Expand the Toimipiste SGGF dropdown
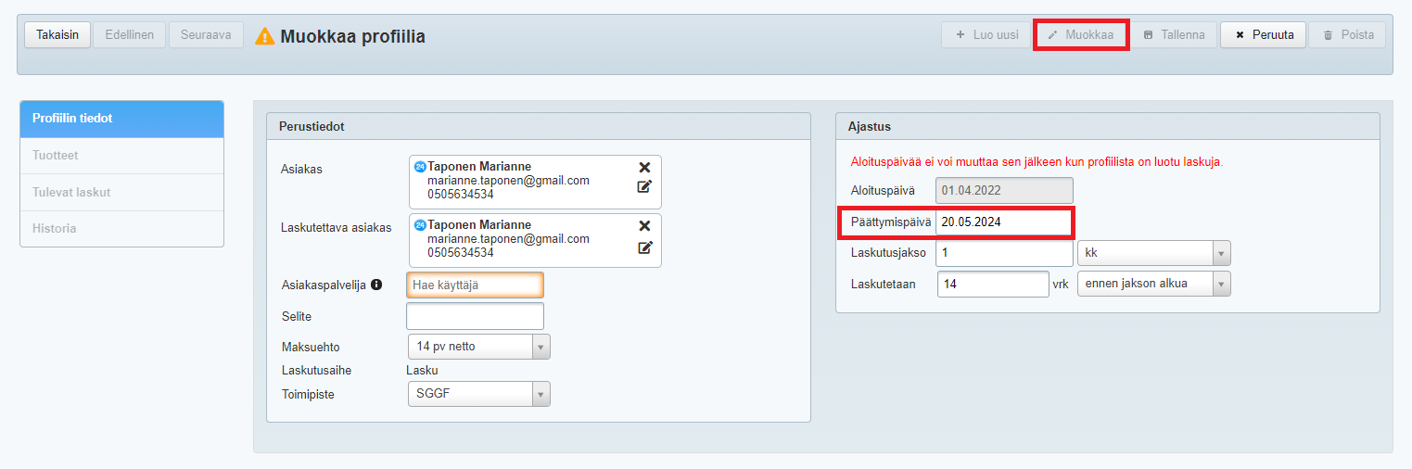This screenshot has width=1412, height=469. (x=479, y=395)
